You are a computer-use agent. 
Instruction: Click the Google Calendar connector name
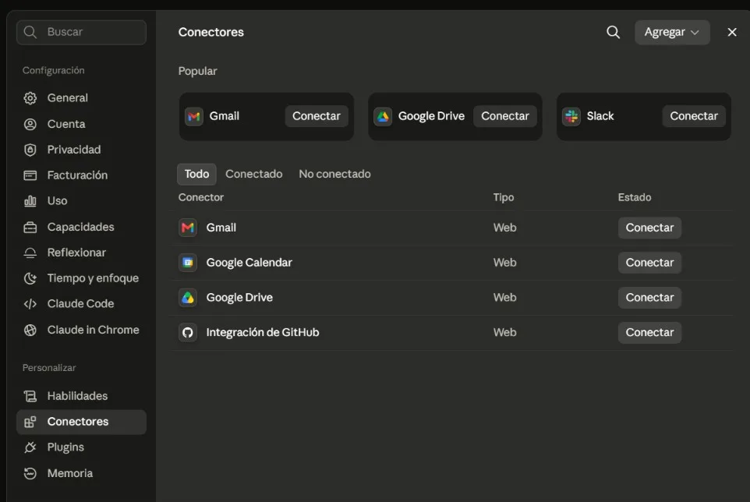coord(249,263)
